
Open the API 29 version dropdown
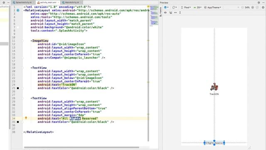coord(198,7)
